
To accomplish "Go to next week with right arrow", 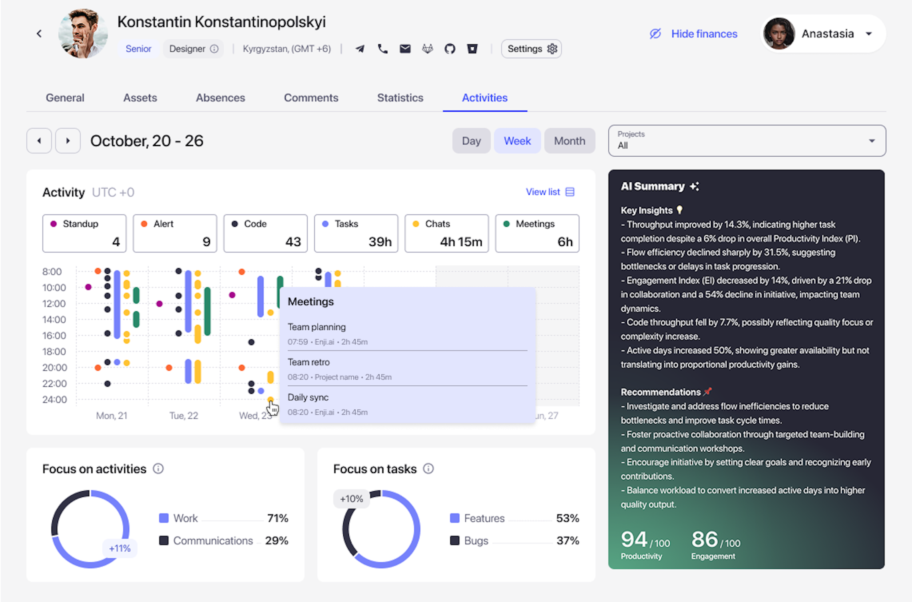I will [68, 141].
